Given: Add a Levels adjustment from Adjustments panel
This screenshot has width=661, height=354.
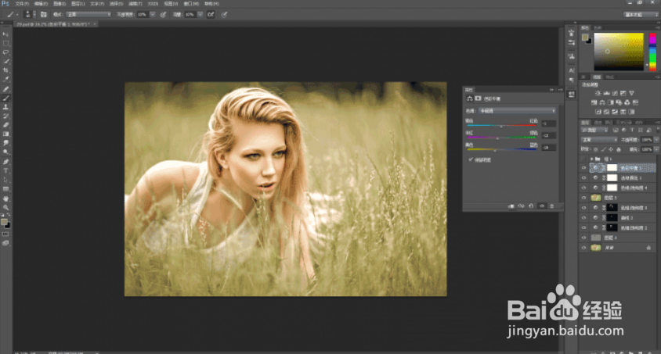Looking at the screenshot, I should click(606, 93).
